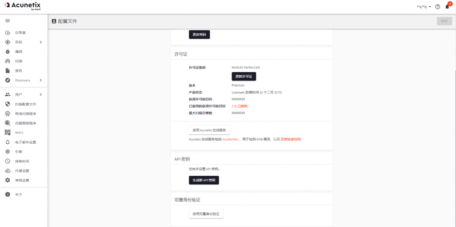Click the 保存 save button
Image resolution: width=456 pixels, height=227 pixels.
point(444,21)
